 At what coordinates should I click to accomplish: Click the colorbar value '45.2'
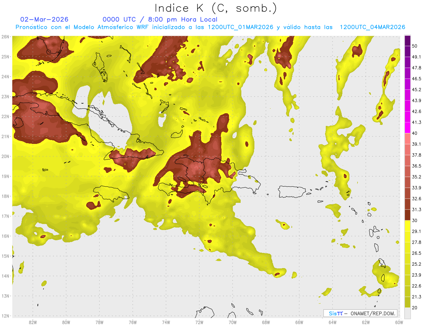click(417, 90)
